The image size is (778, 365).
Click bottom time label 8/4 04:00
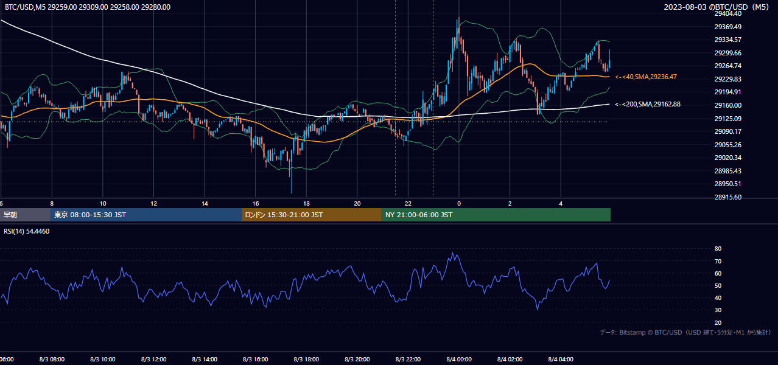561,360
